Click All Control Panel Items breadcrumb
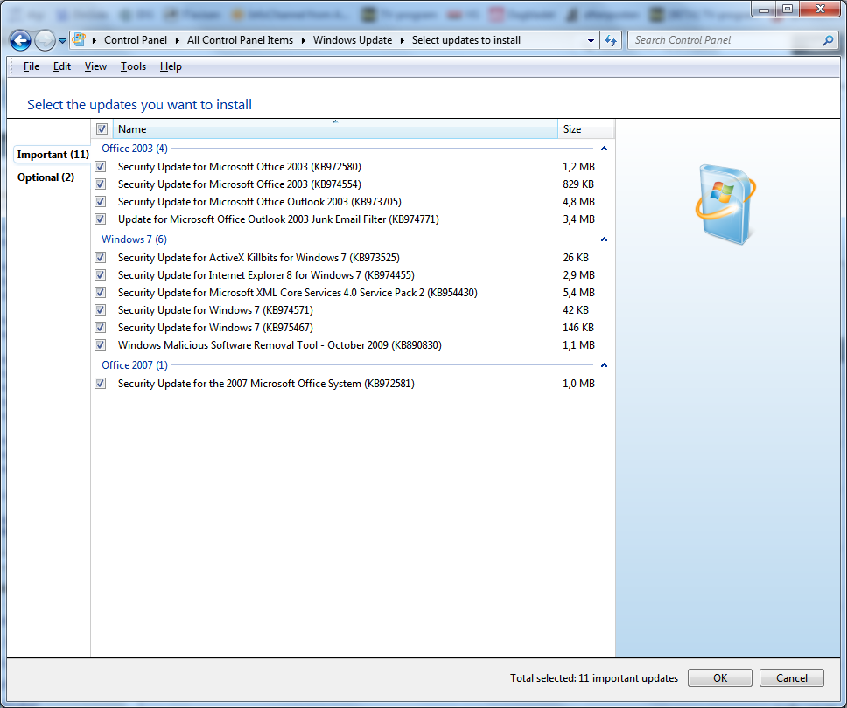This screenshot has height=708, width=847. pos(241,40)
